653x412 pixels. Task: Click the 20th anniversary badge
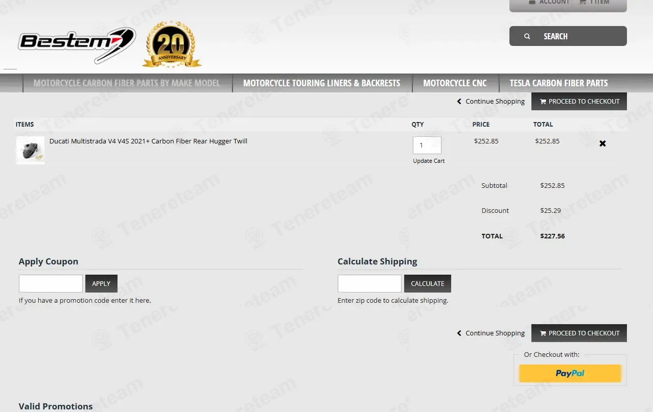172,45
